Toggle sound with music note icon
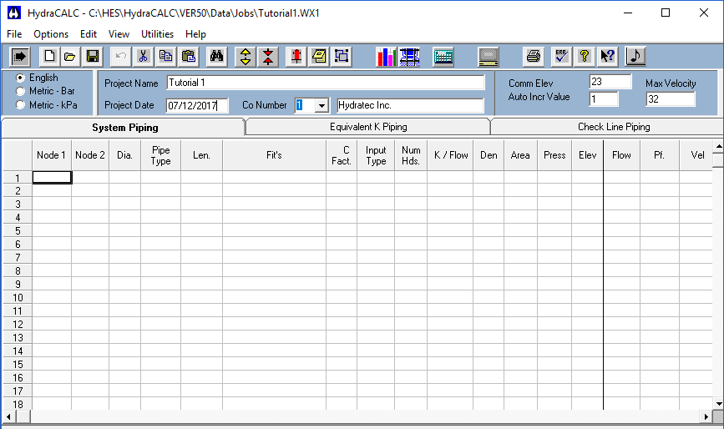Image resolution: width=724 pixels, height=429 pixels. click(x=635, y=57)
